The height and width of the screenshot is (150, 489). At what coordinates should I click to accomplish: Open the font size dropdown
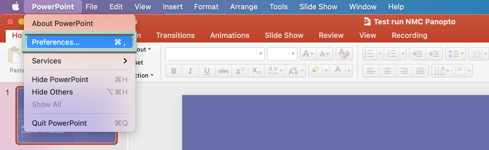(293, 54)
